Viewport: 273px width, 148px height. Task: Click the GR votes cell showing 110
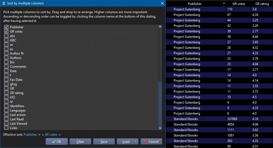(x=239, y=9)
